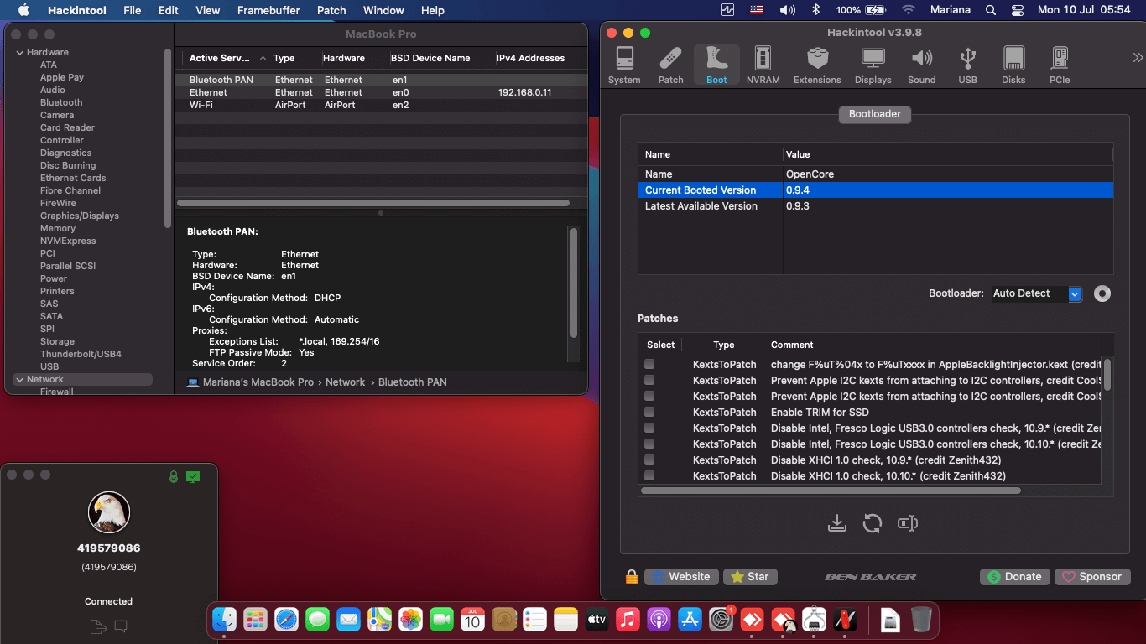Open the PCIe section
1146x644 pixels.
pos(1060,65)
